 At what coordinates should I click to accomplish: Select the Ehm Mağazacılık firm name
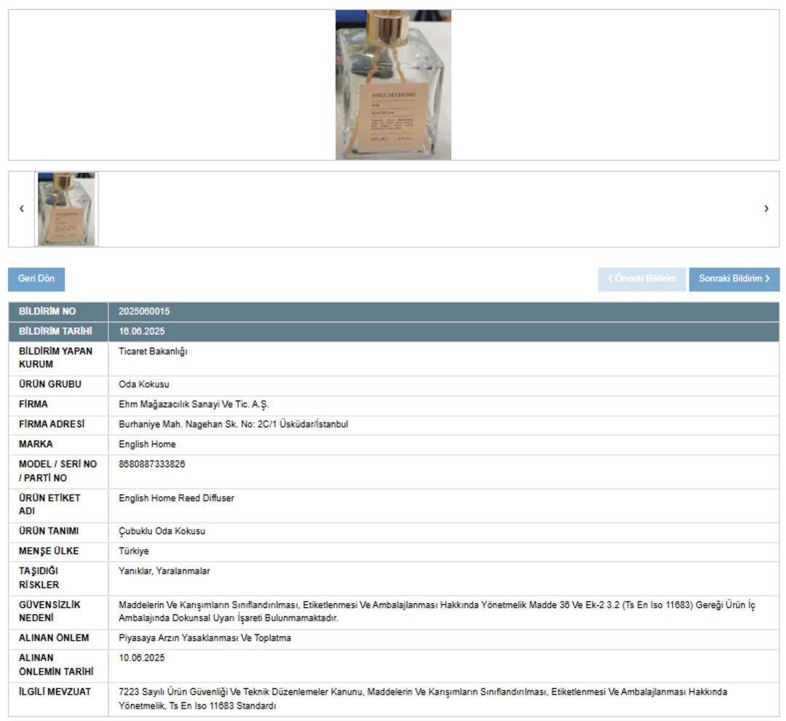[x=194, y=405]
